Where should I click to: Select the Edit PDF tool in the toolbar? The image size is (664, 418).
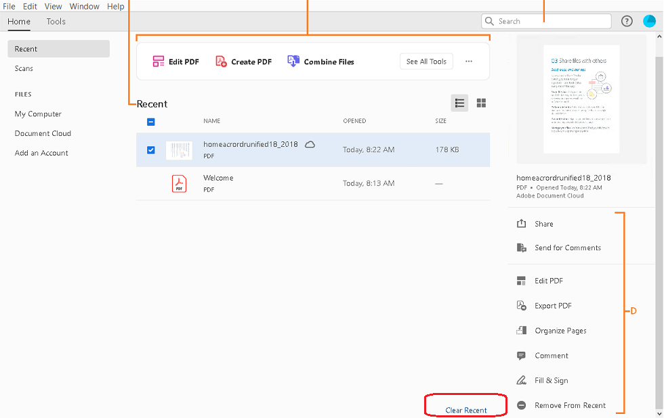175,61
